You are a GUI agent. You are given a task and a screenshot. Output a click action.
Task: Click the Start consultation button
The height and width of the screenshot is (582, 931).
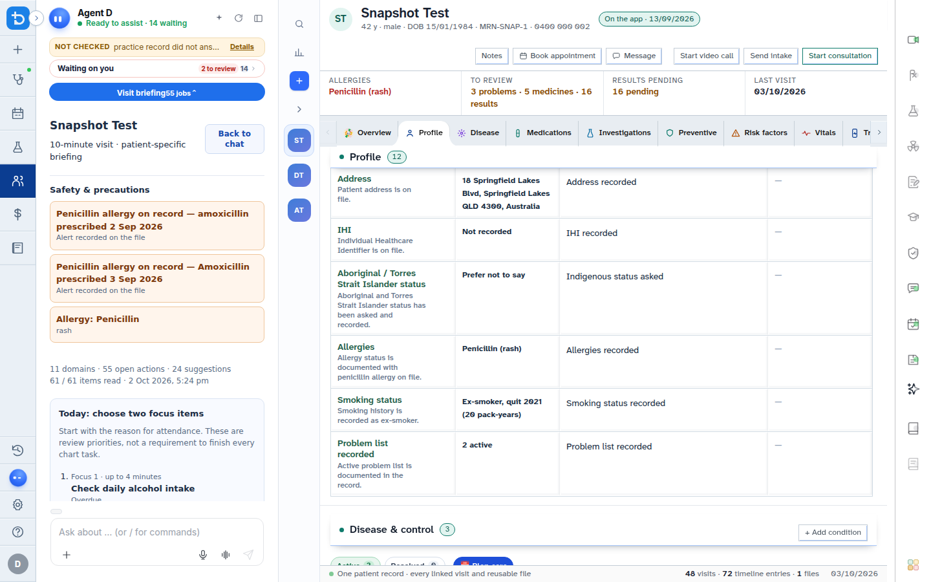840,56
